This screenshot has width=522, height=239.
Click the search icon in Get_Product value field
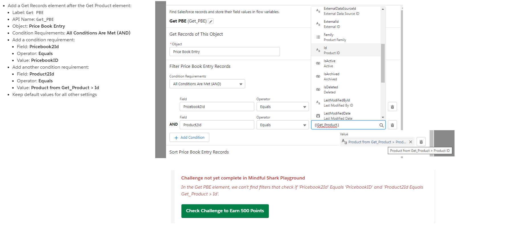[381, 125]
